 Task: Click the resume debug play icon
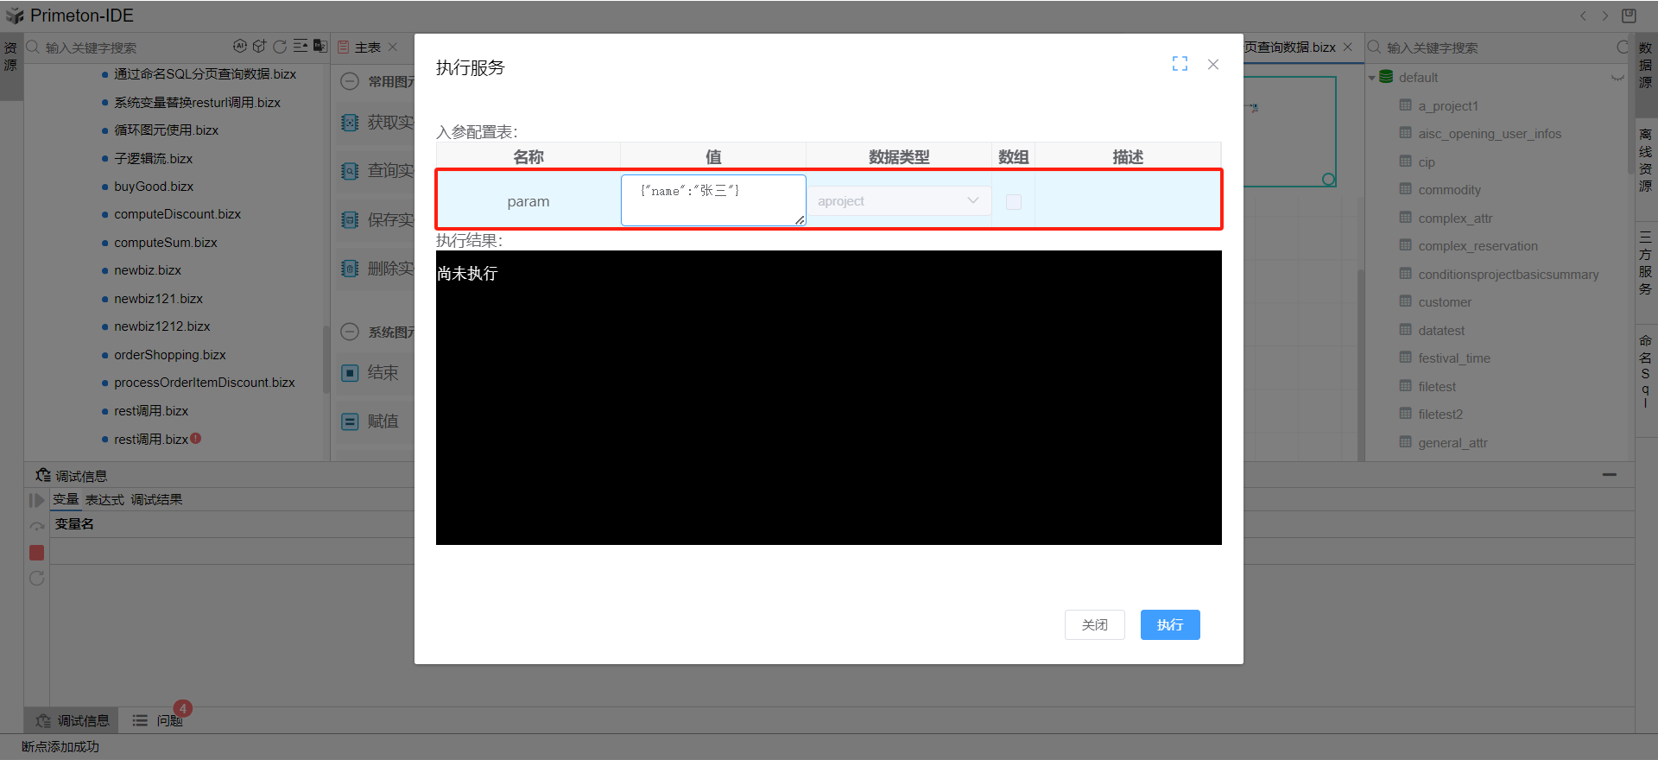pos(36,500)
